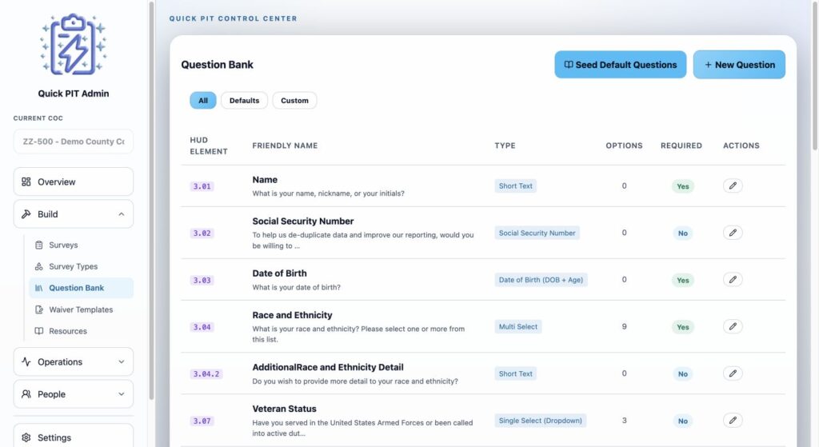Click the Waiver Templates document icon

(38, 309)
